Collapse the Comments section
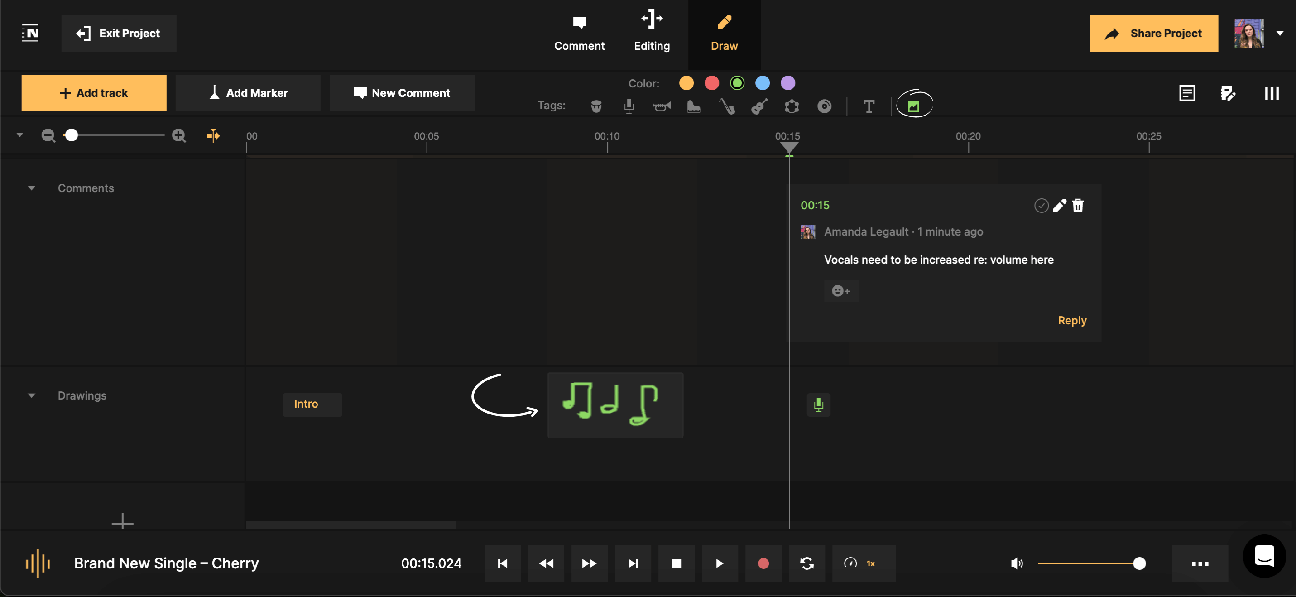This screenshot has width=1296, height=597. (x=32, y=188)
